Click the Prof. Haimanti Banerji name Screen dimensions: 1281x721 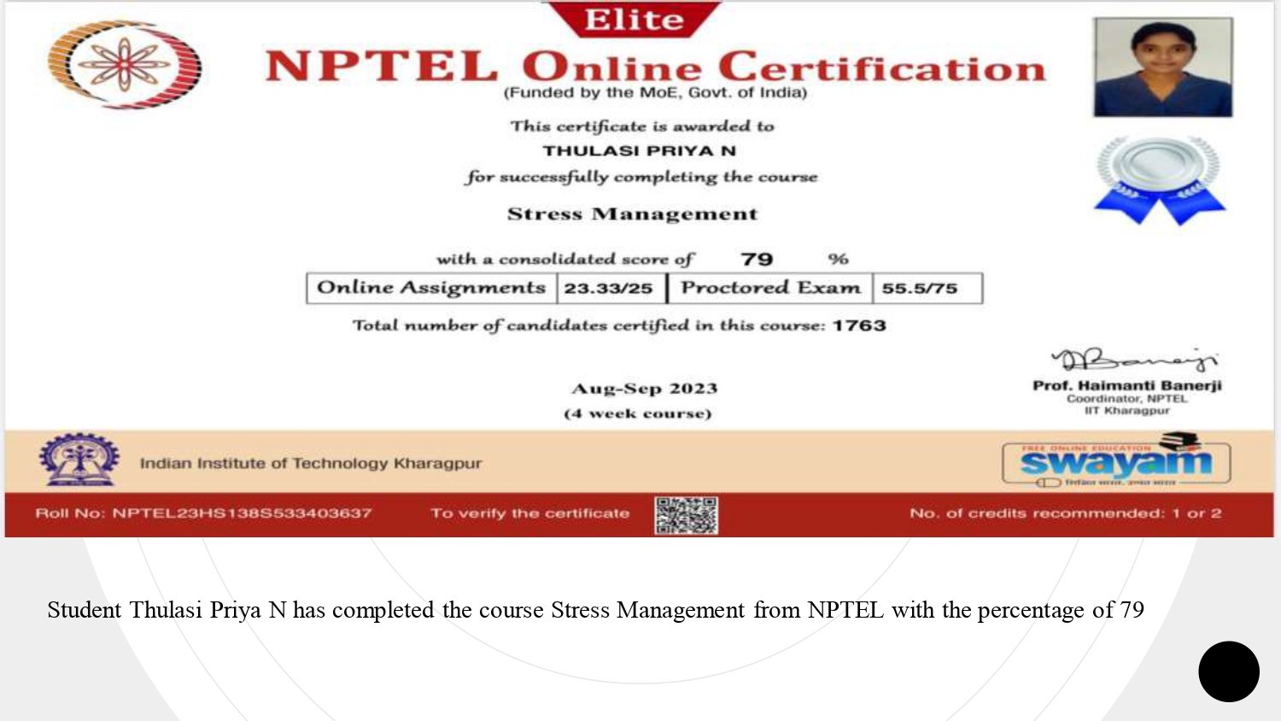point(1127,385)
